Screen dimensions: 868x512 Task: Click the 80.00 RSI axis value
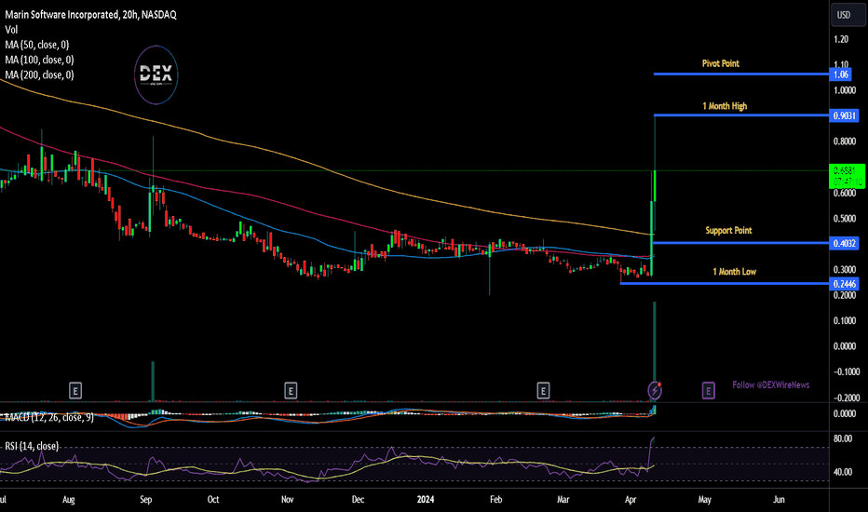(x=843, y=438)
